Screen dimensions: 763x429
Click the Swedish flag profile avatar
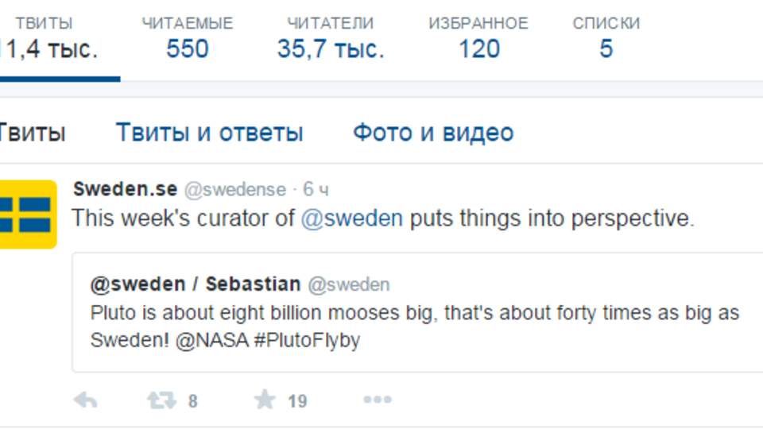28,214
